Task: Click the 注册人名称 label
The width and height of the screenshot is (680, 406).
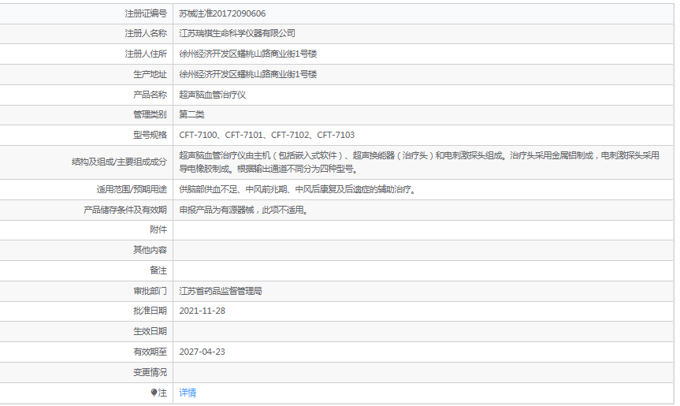Action: (x=146, y=33)
